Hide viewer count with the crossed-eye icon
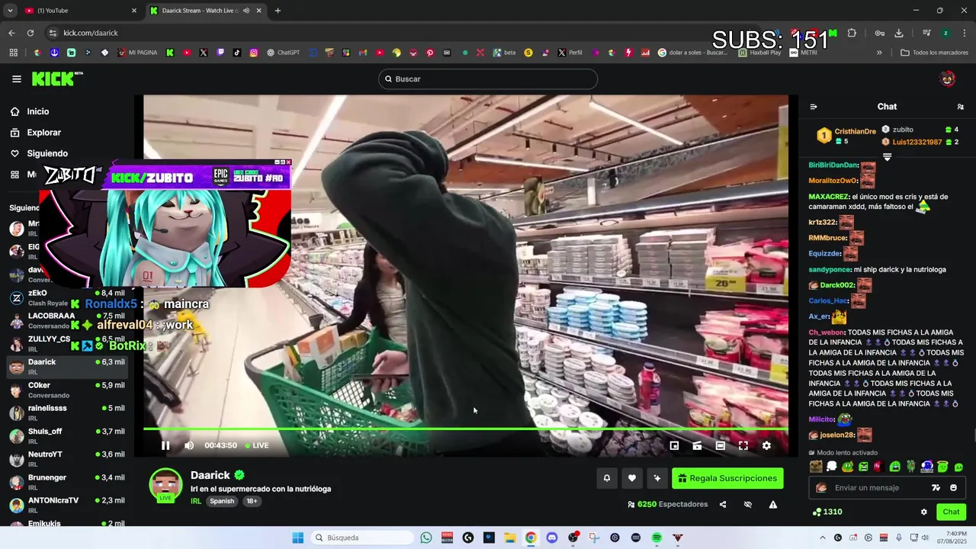Image resolution: width=976 pixels, height=549 pixels. point(748,504)
